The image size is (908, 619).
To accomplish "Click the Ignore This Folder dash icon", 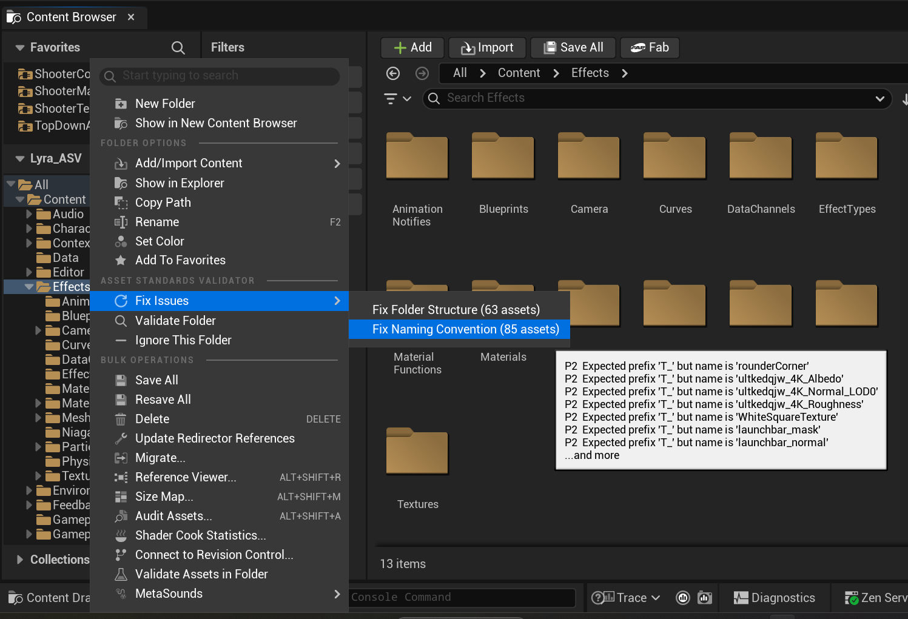I will click(121, 340).
